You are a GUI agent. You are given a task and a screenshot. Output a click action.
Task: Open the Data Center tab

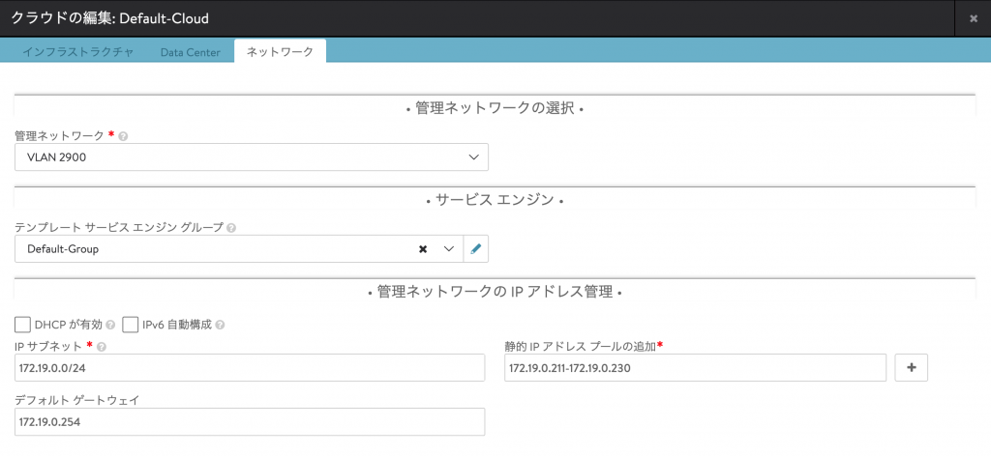click(191, 51)
